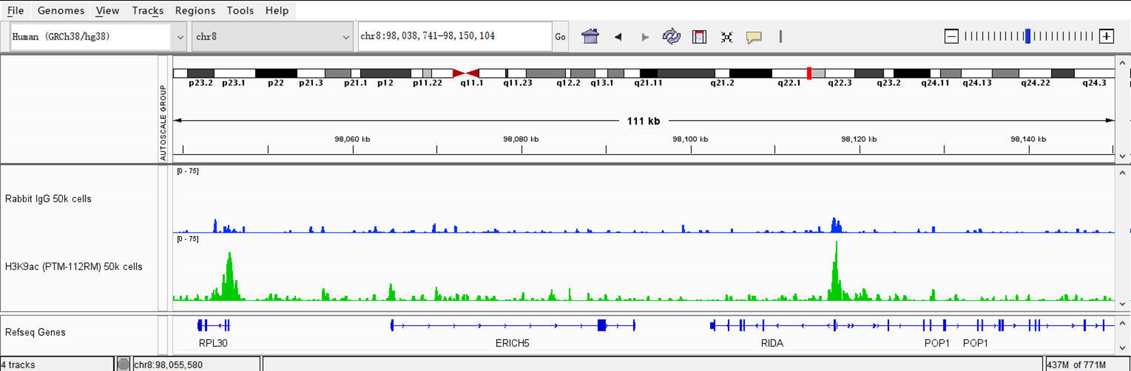The height and width of the screenshot is (371, 1131).
Task: Select the define region of interest tool
Action: click(x=699, y=37)
